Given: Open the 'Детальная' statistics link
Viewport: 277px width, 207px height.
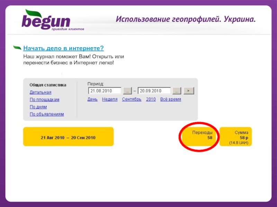Looking at the screenshot, I should [41, 92].
